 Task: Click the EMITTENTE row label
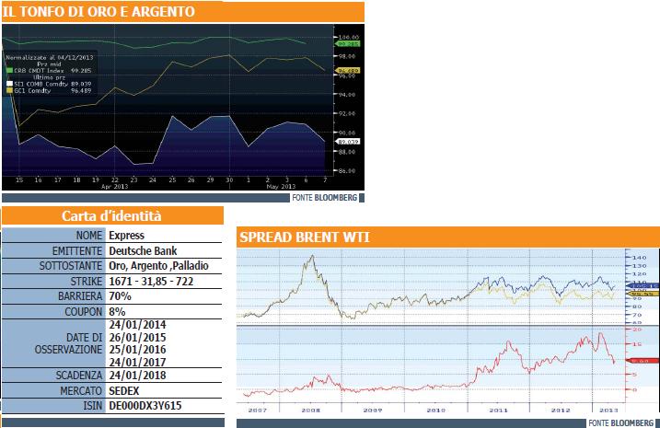click(x=77, y=251)
